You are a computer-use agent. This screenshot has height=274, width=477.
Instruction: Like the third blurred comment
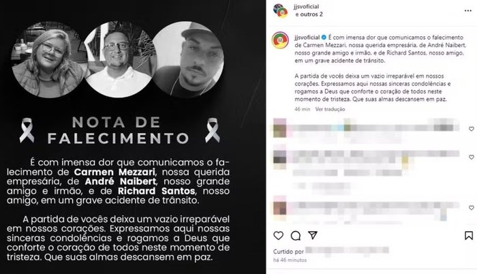[472, 208]
